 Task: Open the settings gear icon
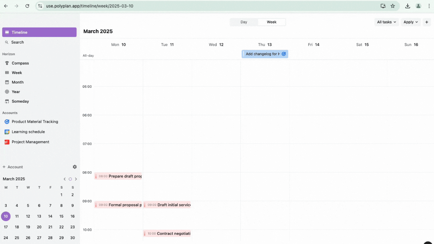click(75, 167)
